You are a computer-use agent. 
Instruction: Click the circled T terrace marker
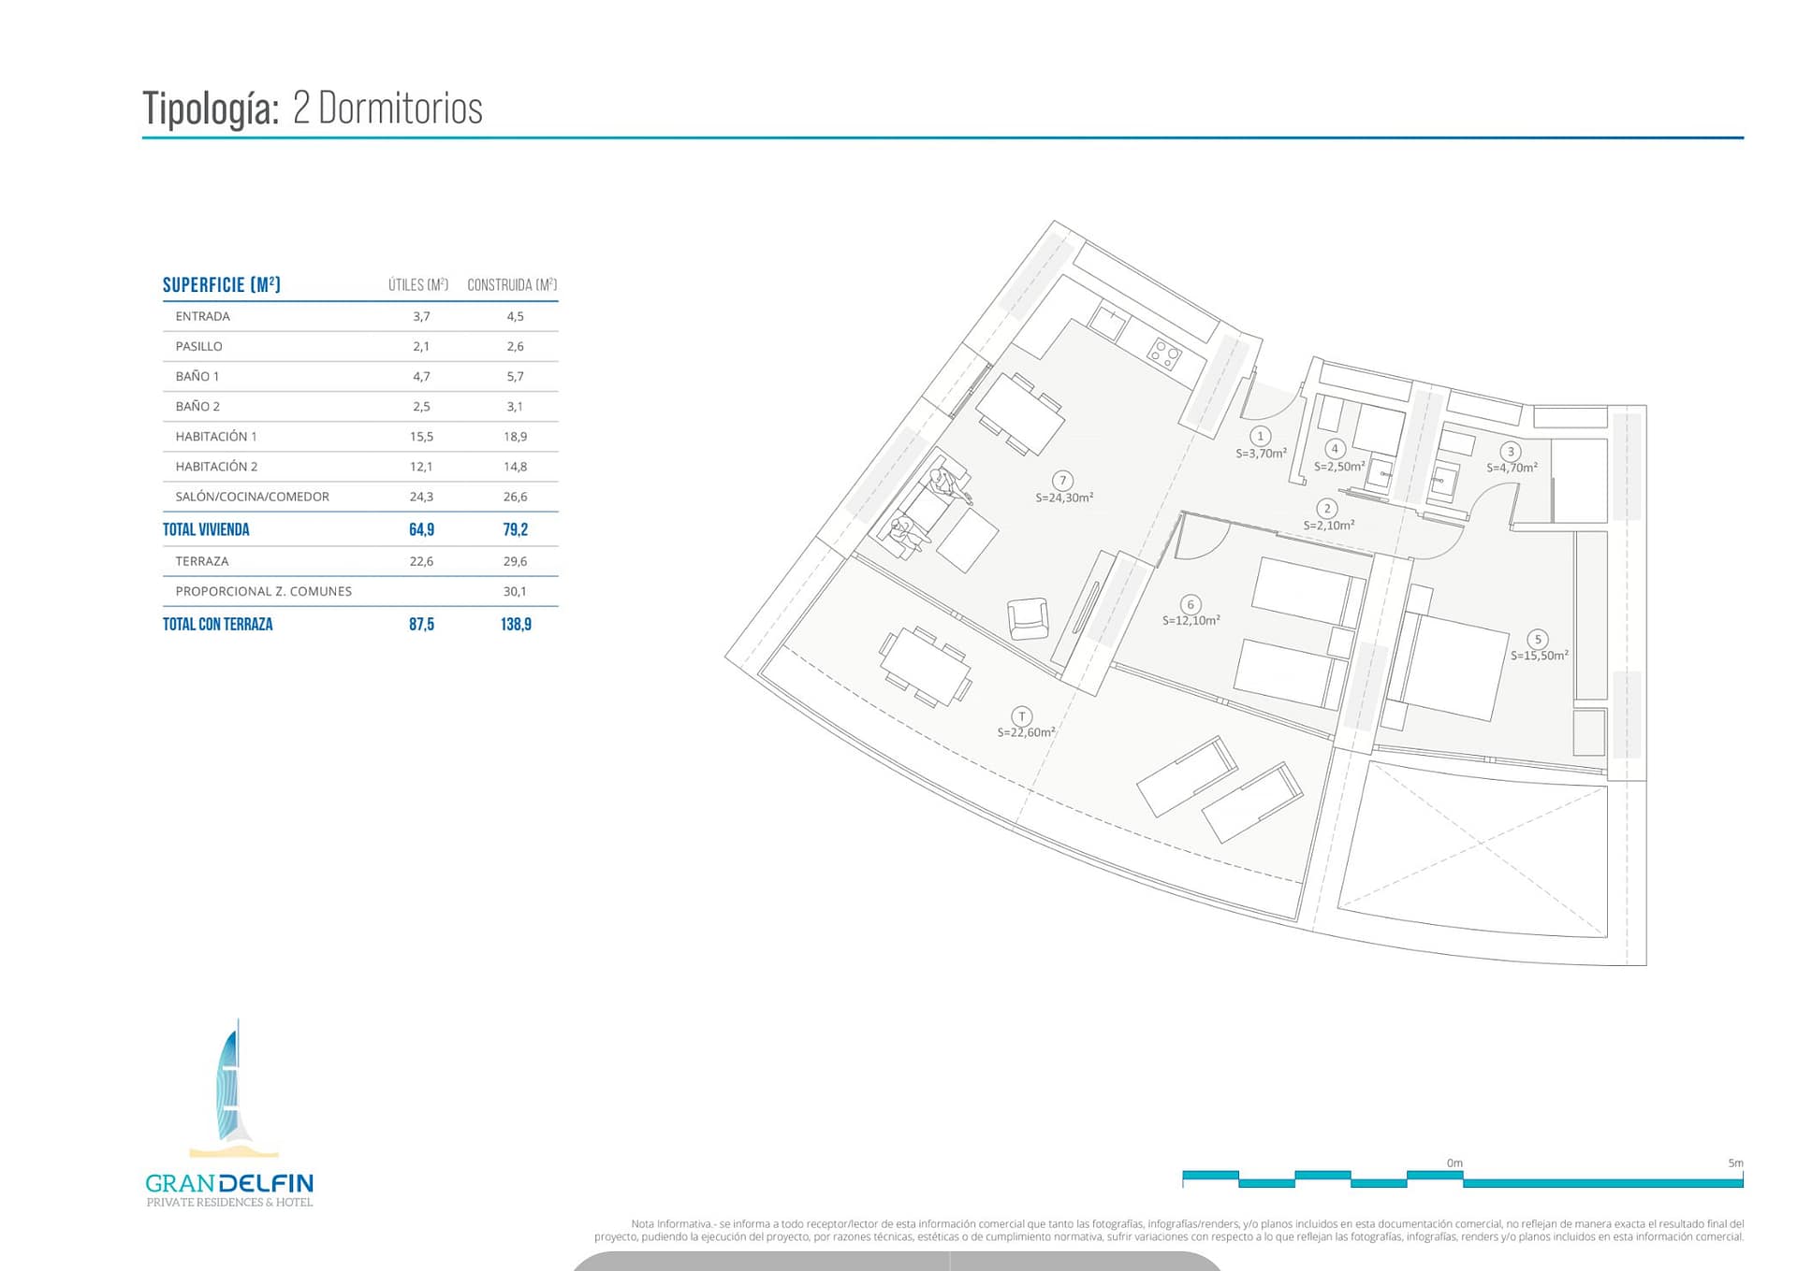[1021, 716]
